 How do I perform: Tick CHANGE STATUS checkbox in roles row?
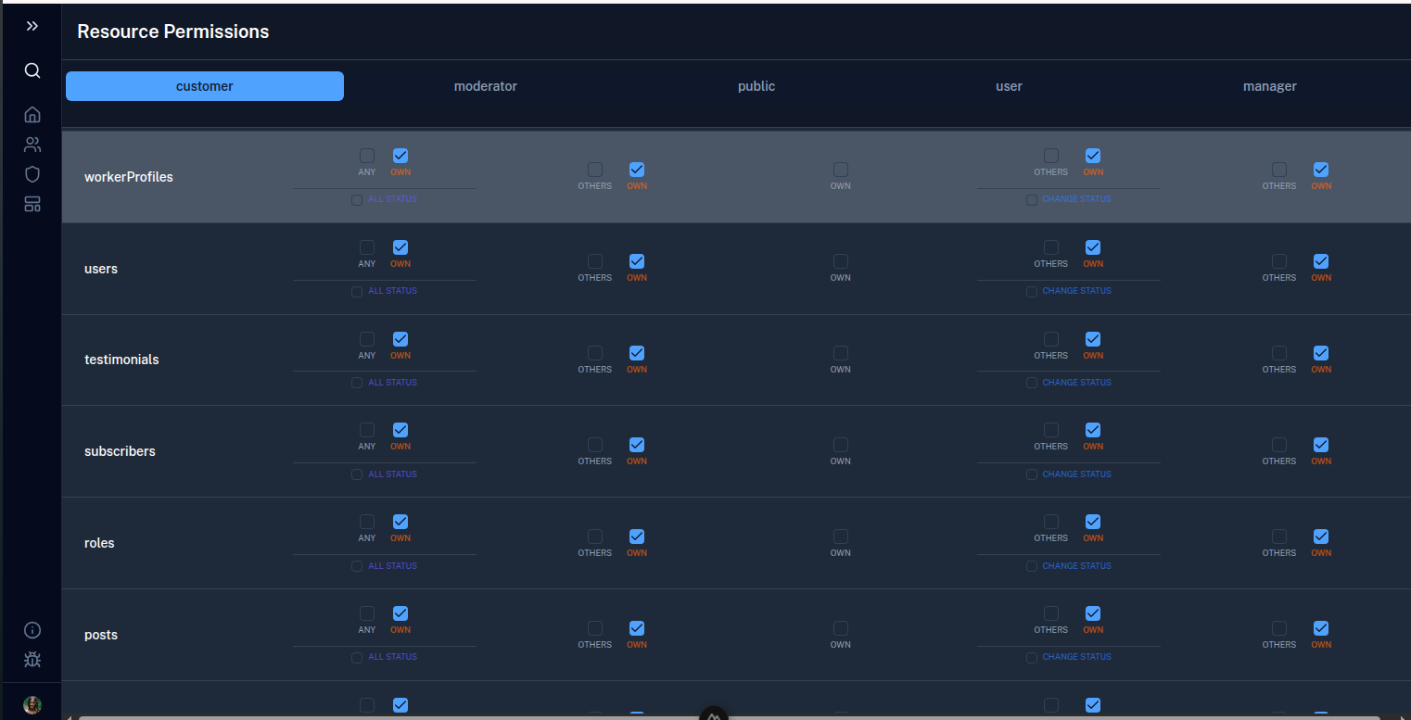1032,566
